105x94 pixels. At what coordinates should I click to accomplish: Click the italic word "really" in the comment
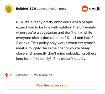[x=85, y=48]
